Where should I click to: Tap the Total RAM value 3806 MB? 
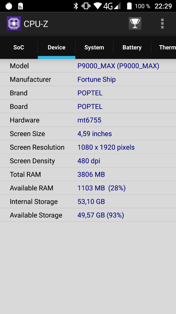point(91,175)
